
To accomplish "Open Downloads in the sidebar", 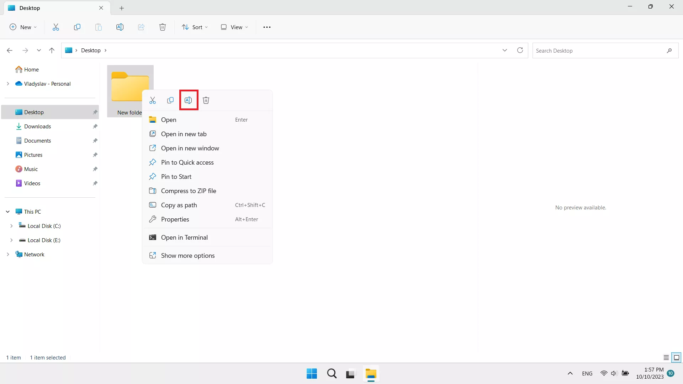I will tap(37, 126).
